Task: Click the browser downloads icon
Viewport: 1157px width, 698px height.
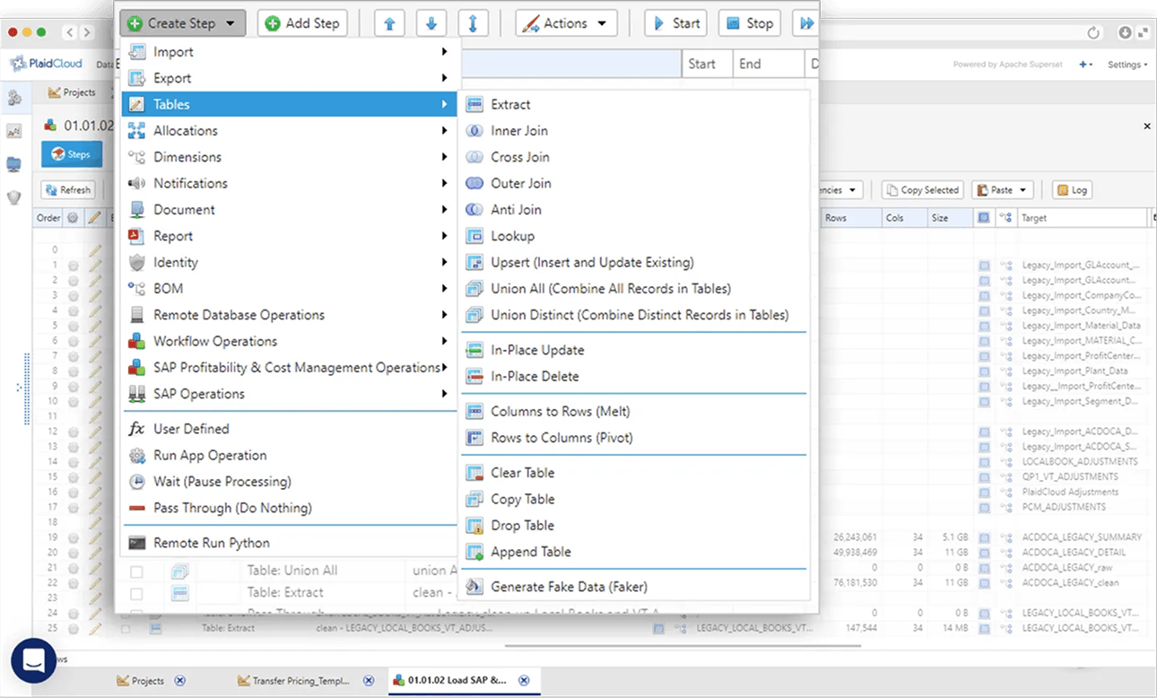Action: pyautogui.click(x=1126, y=32)
